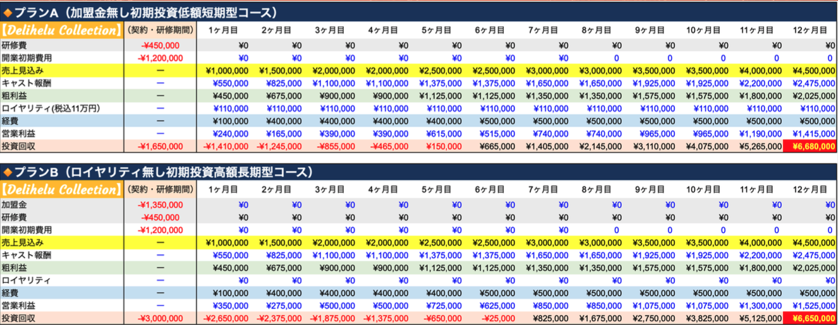Select the Plan B 投資回収 -¥3,000,000 cell
The width and height of the screenshot is (838, 325).
161,318
